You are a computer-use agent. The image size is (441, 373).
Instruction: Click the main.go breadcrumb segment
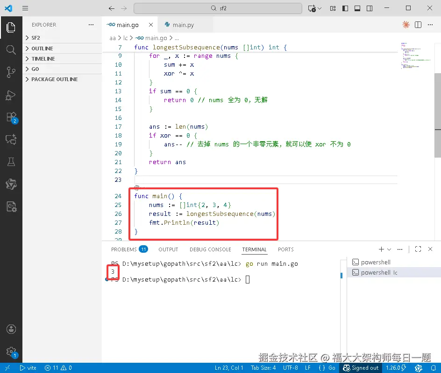pos(151,38)
